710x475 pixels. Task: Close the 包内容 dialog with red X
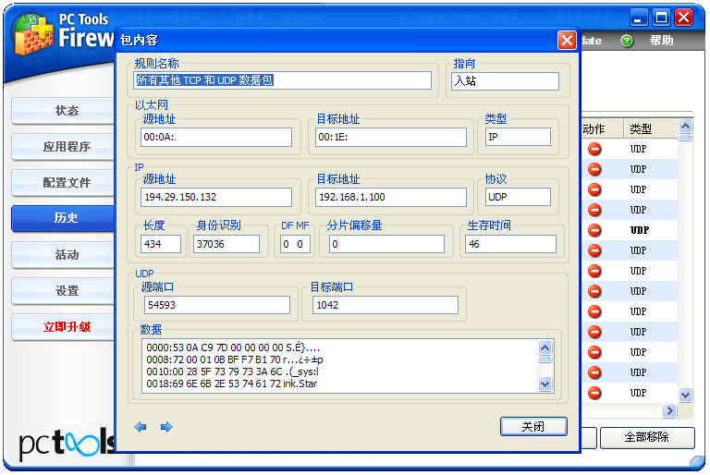coord(567,41)
